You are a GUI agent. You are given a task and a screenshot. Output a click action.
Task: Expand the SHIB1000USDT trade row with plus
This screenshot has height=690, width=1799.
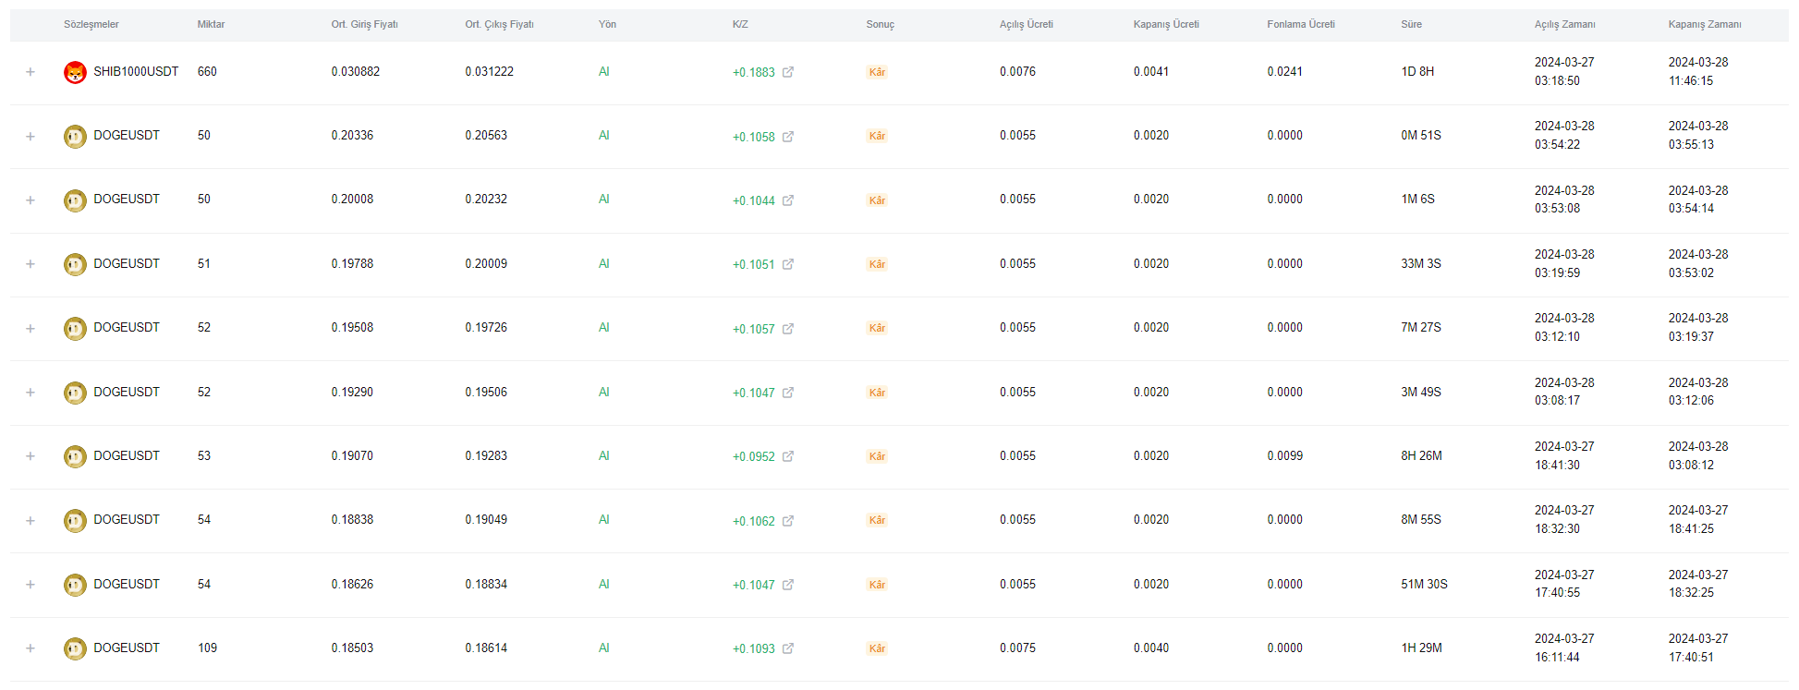pos(30,72)
